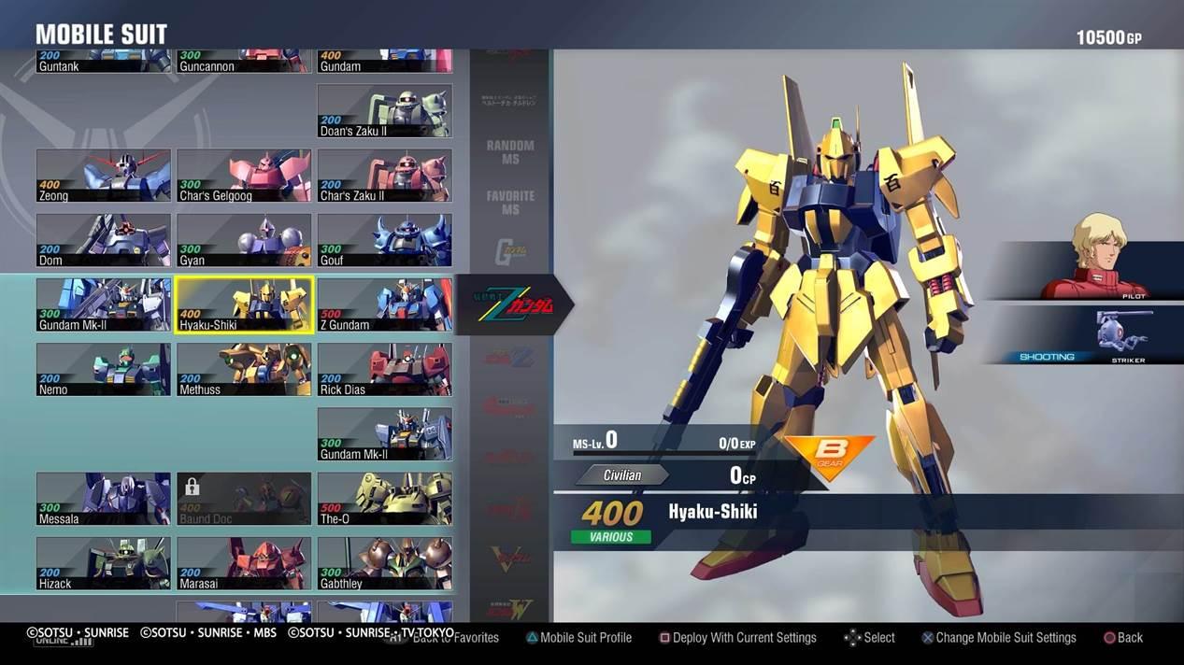
Task: Click the Select prompt label
Action: coord(879,638)
